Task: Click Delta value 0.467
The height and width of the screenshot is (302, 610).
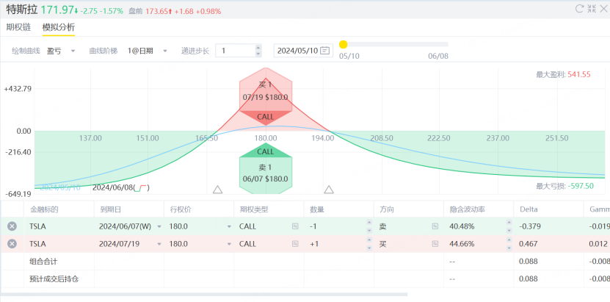Action: pyautogui.click(x=529, y=244)
